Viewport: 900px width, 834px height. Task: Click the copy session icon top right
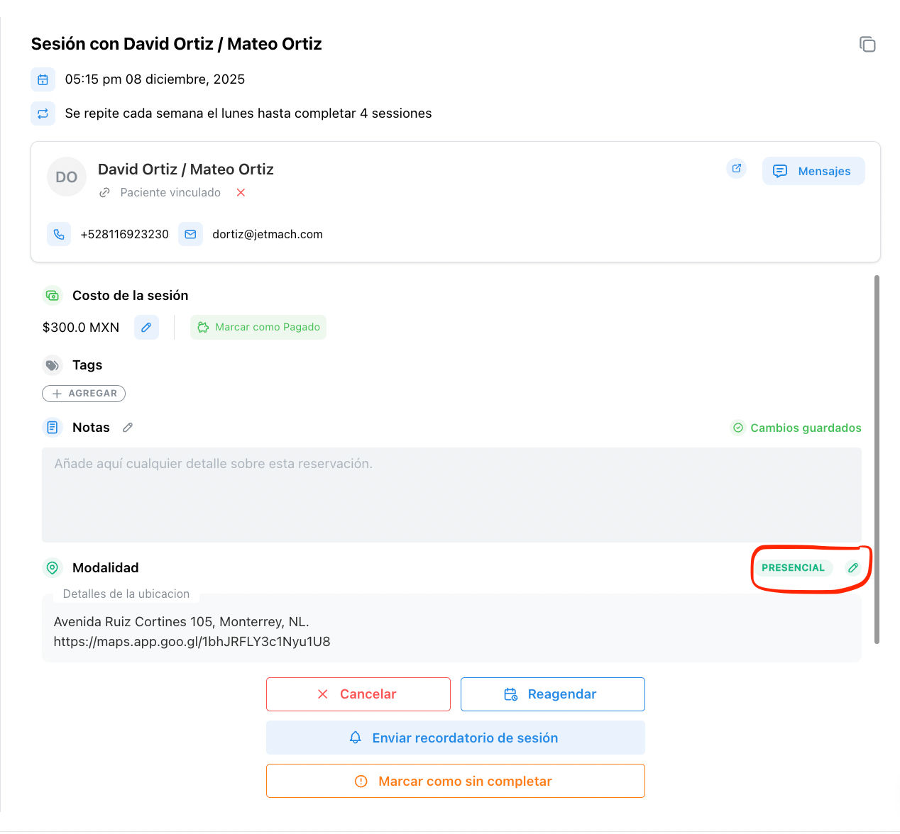tap(867, 44)
